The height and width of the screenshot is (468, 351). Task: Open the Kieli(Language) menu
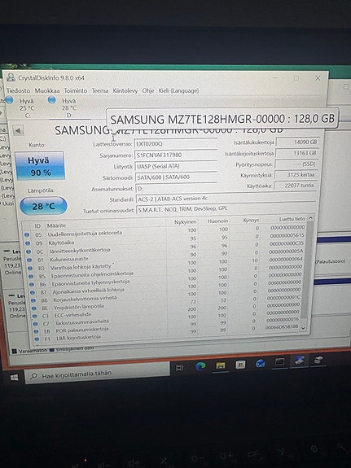(178, 90)
